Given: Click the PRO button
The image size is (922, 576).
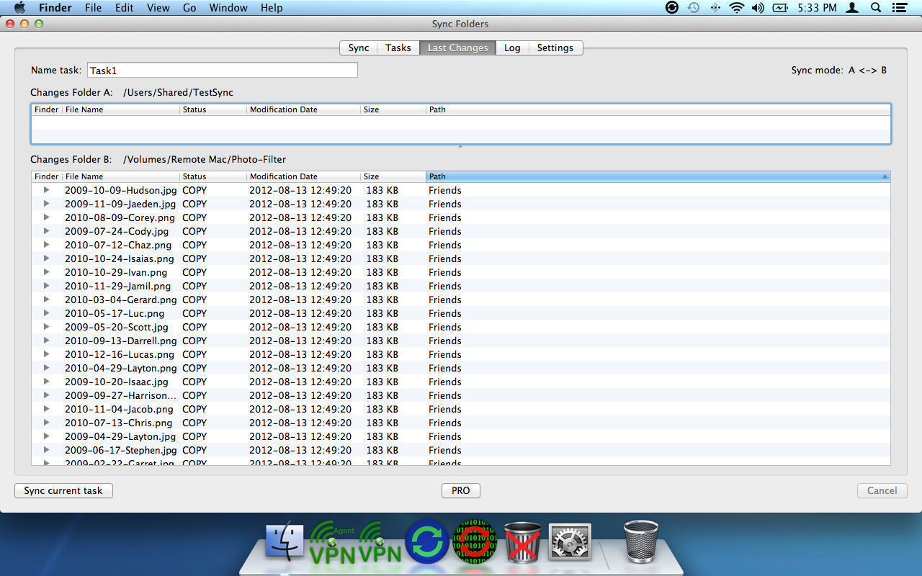Looking at the screenshot, I should [460, 490].
